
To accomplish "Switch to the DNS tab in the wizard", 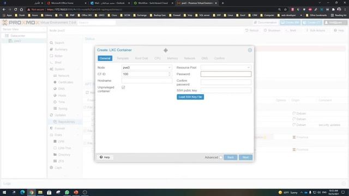I will tap(204, 58).
